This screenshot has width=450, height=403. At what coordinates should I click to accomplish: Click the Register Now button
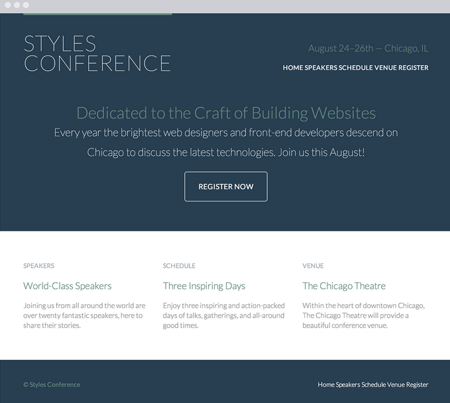click(226, 186)
